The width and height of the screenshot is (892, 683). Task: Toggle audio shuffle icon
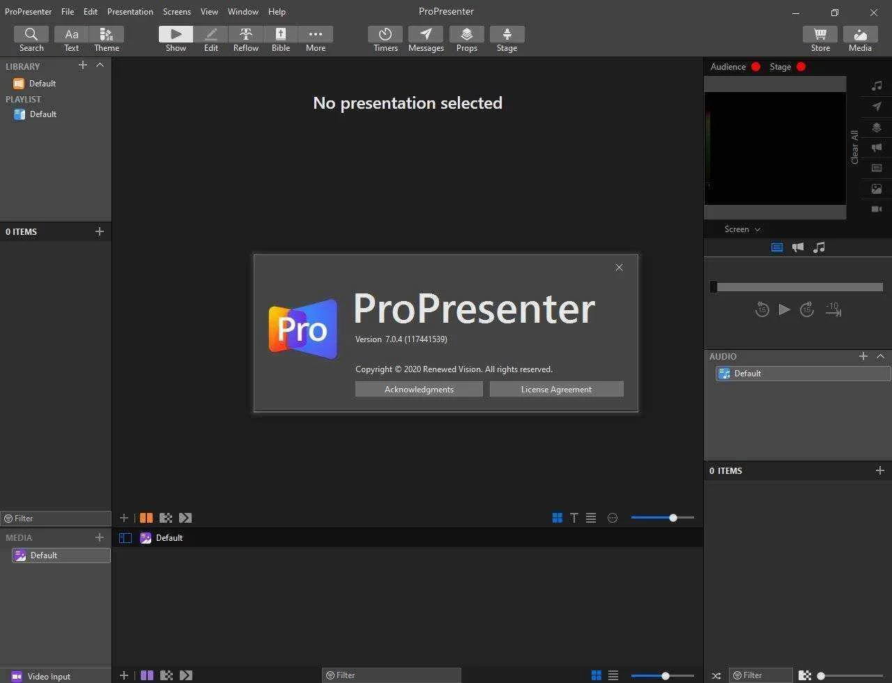coord(716,675)
